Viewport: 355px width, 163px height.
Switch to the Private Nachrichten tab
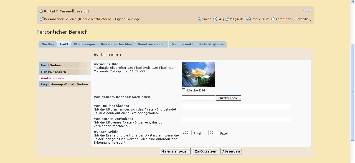pyautogui.click(x=116, y=44)
